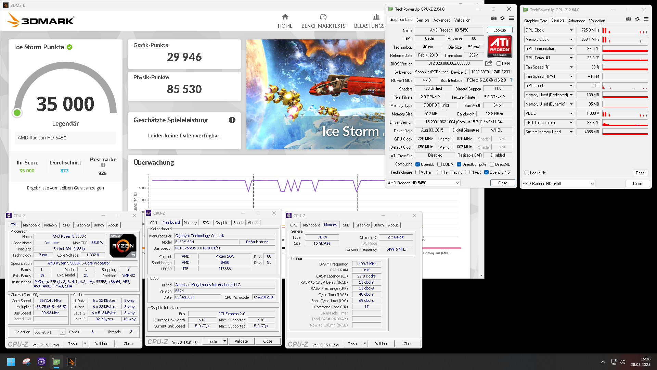Toggle the OpenCL checkbox
The height and width of the screenshot is (370, 657).
coord(417,164)
